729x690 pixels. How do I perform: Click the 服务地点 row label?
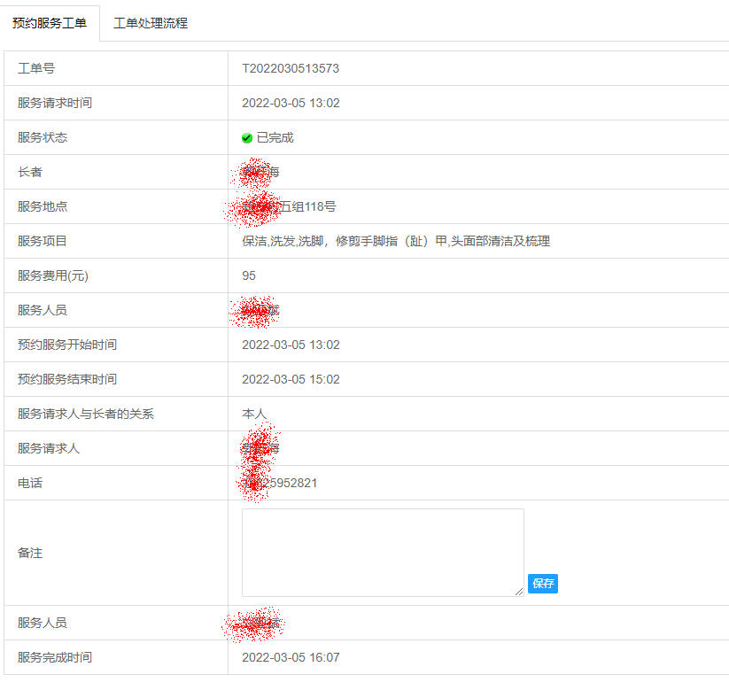point(43,206)
